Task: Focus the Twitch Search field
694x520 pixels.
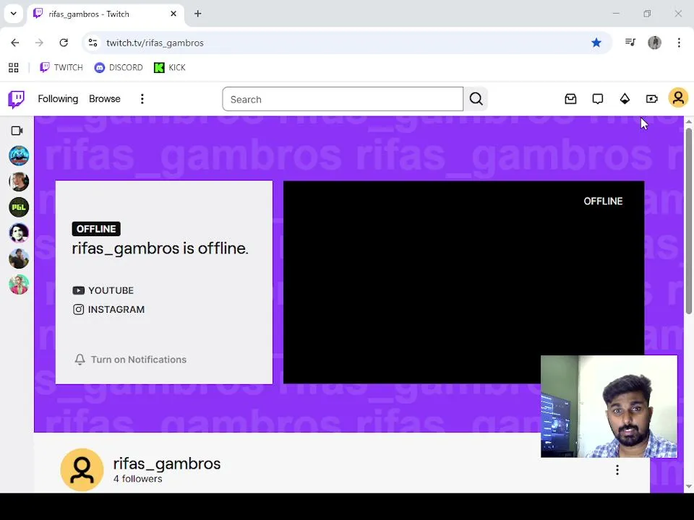Action: tap(343, 99)
